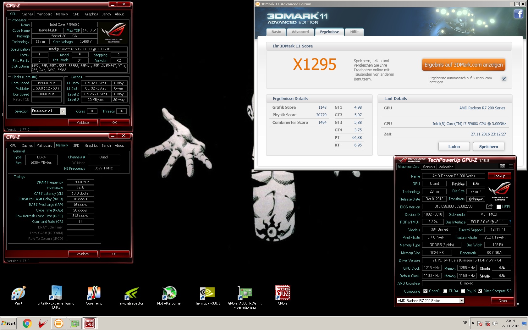Click the BIOS share/export arrow icon in GPU-Z
The image size is (528, 330).
pyautogui.click(x=489, y=206)
